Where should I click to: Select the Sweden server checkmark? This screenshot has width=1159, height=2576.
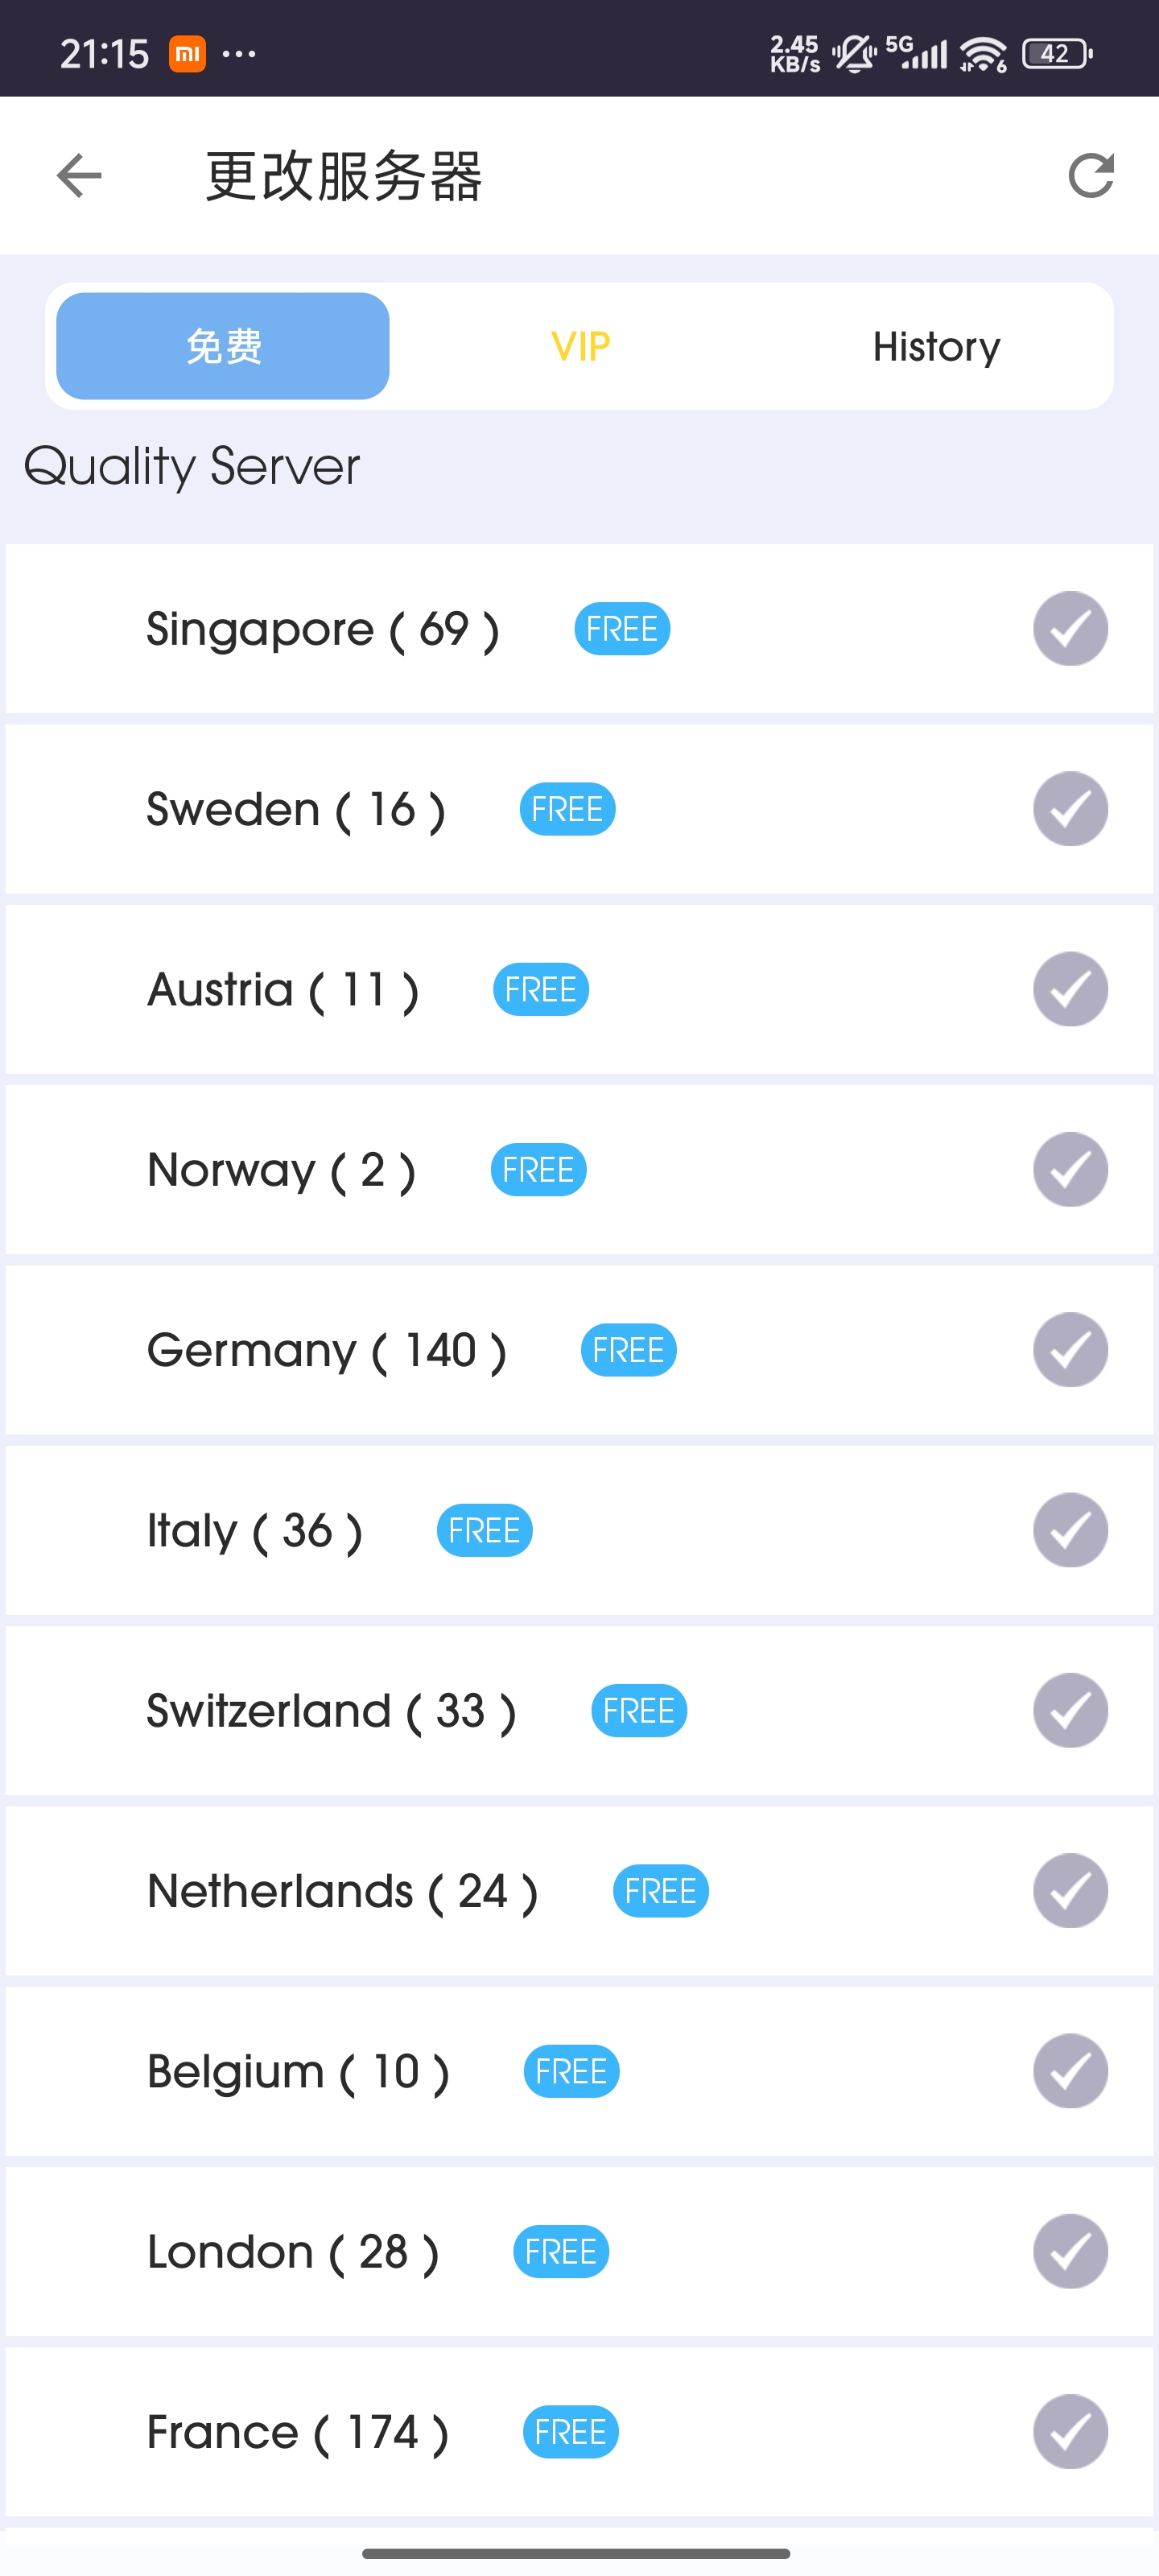pyautogui.click(x=1070, y=809)
